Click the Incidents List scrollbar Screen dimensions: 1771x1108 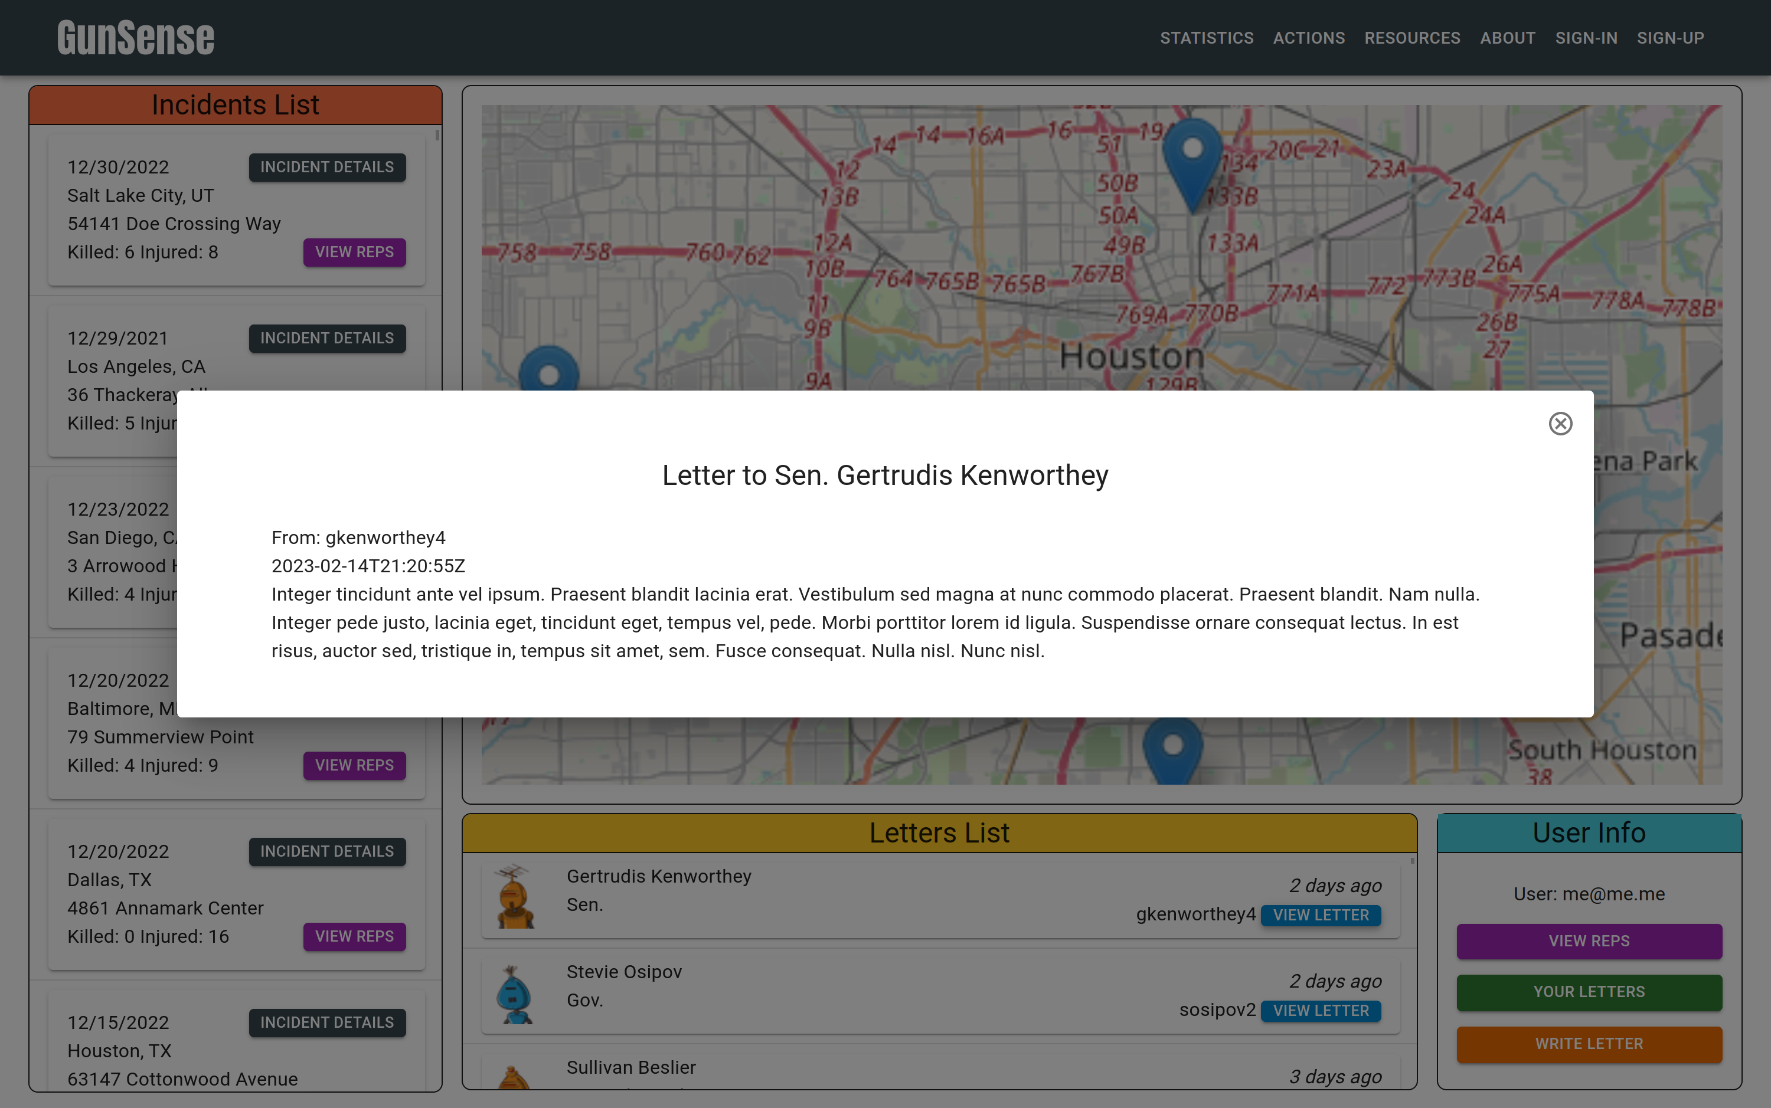point(437,135)
